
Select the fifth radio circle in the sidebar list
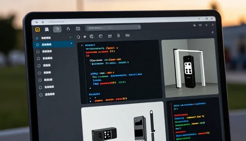point(39,73)
